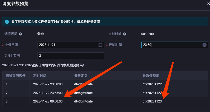Click the 调度参数预览 dialog title
Screen dimensions: 210x112
[15, 4]
